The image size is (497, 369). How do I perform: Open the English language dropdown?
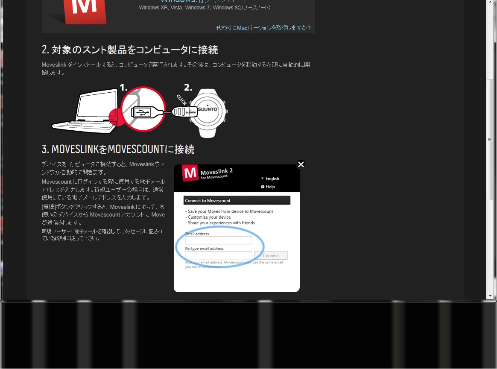tap(270, 179)
